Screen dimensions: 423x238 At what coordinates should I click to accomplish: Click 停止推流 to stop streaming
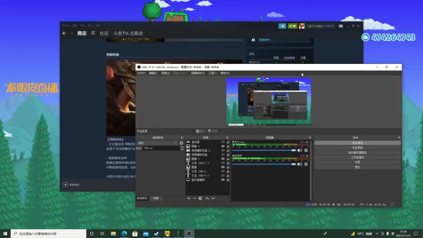(357, 143)
